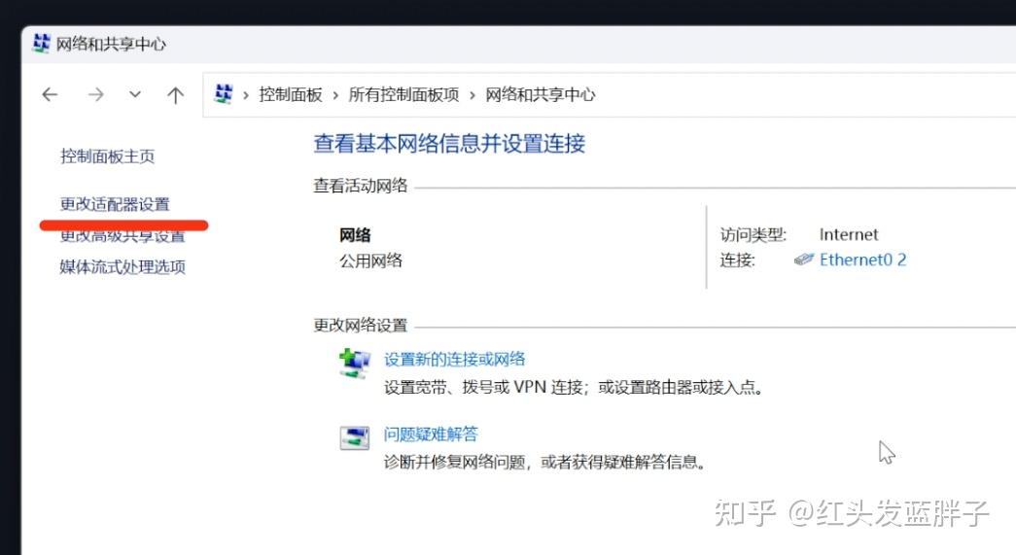
Task: Click the network adapter icon beside Ethernet0 2
Action: point(804,260)
